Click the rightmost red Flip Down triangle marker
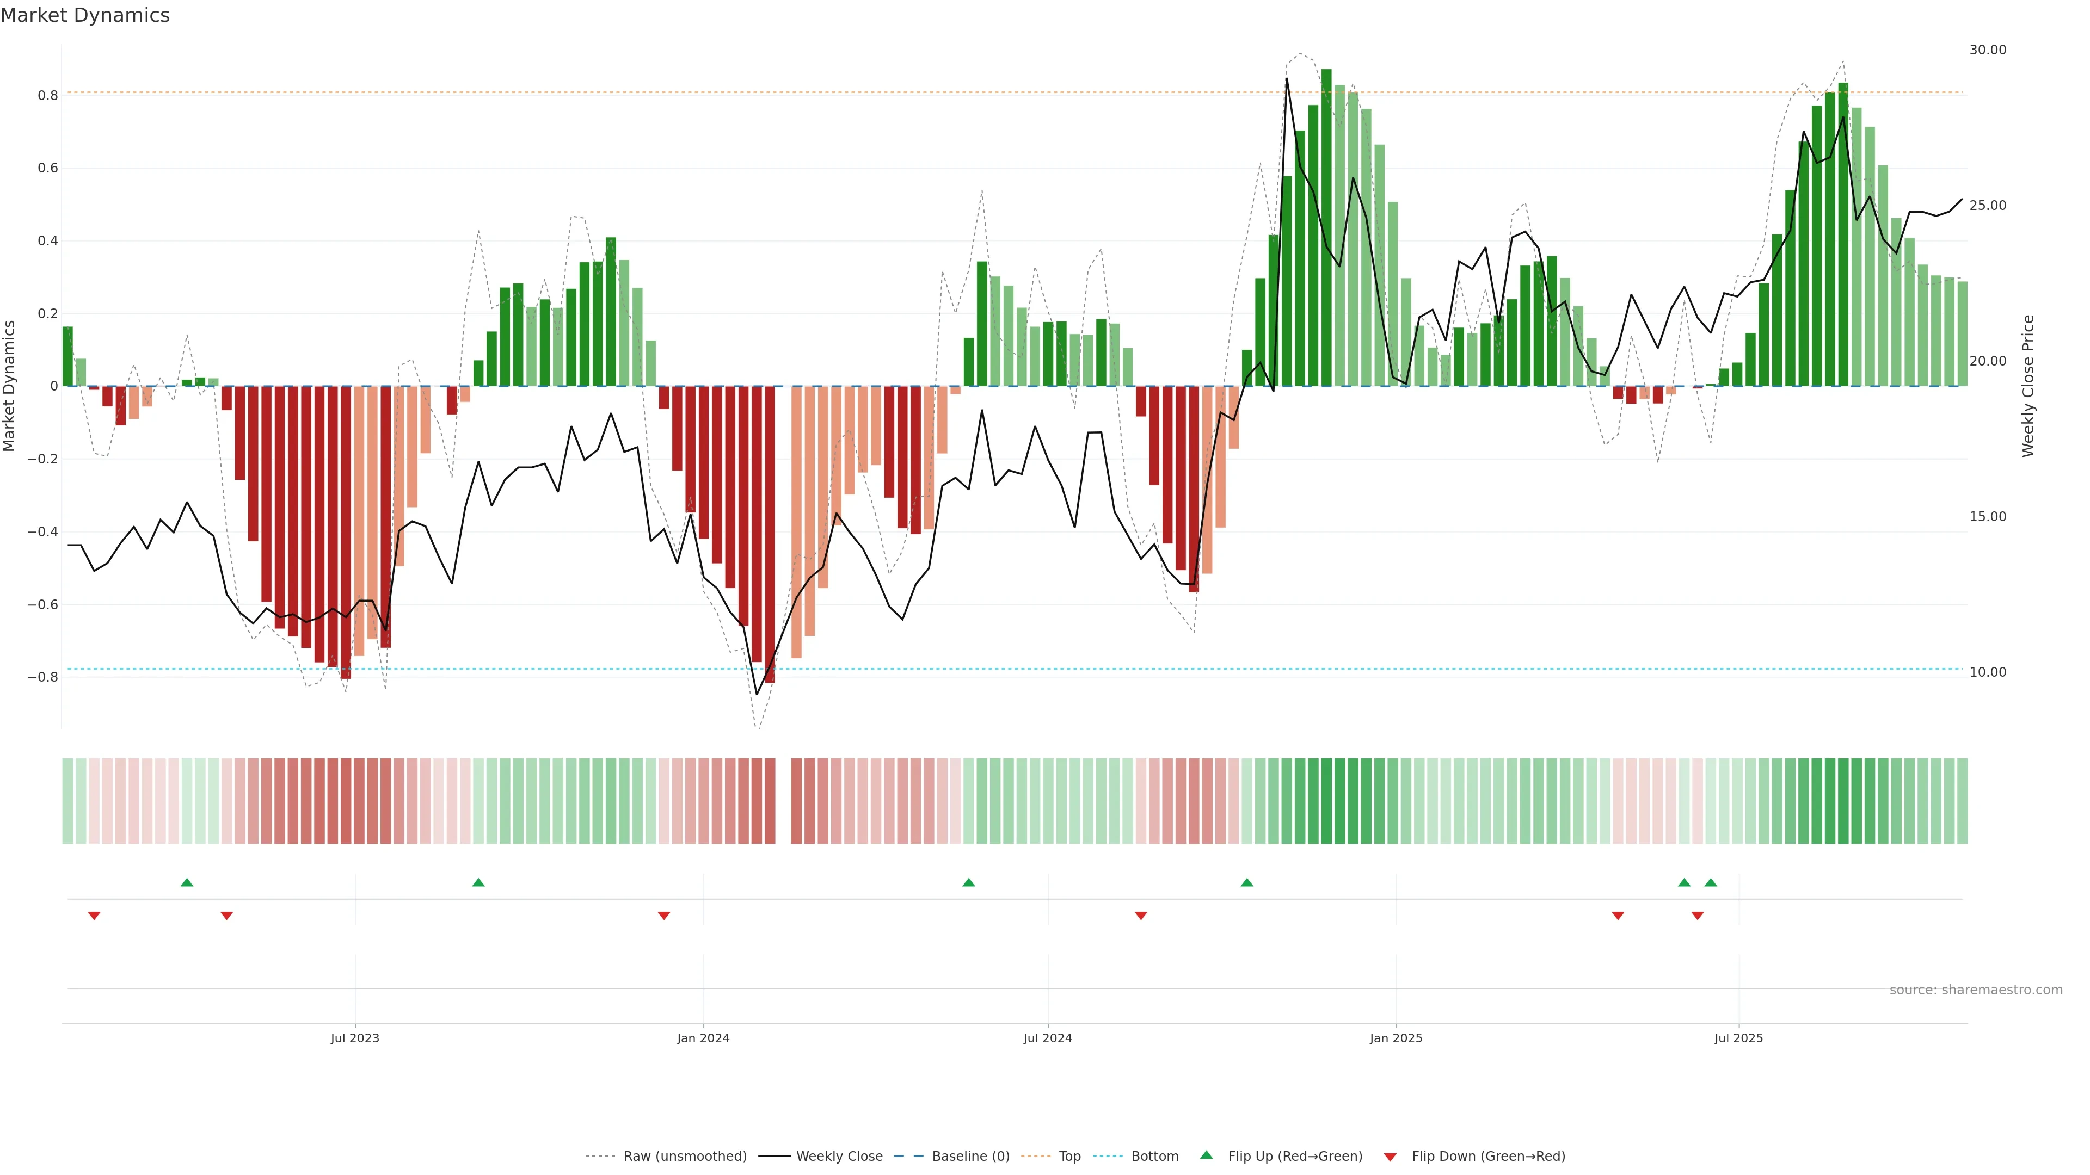This screenshot has height=1175, width=2090. pyautogui.click(x=1698, y=916)
